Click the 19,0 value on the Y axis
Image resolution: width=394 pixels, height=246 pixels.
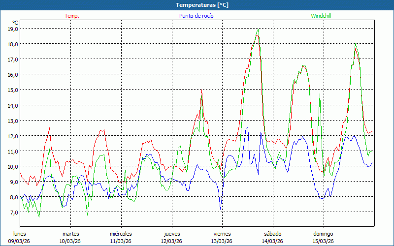(13, 29)
